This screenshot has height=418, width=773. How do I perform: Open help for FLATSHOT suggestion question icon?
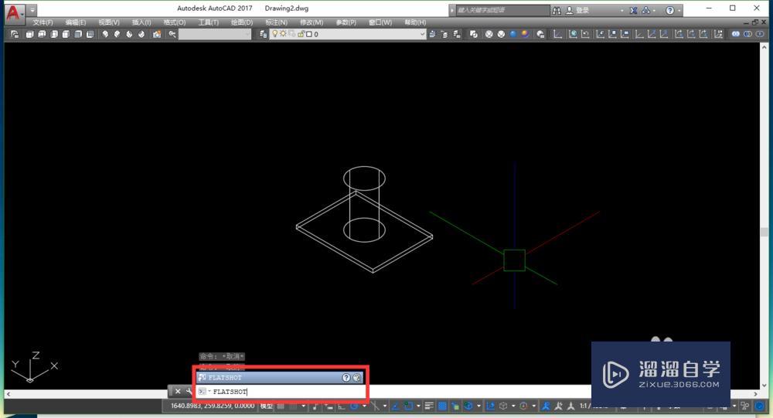click(346, 377)
